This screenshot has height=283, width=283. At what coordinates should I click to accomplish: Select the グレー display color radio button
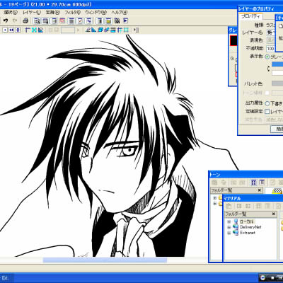(267, 57)
